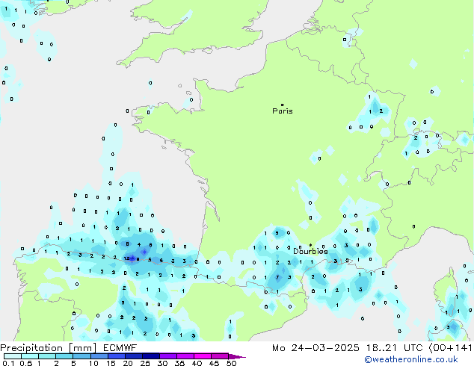The height and width of the screenshot is (366, 474).
Task: Click the '18..21 UTC' time range
Action: pos(394,348)
